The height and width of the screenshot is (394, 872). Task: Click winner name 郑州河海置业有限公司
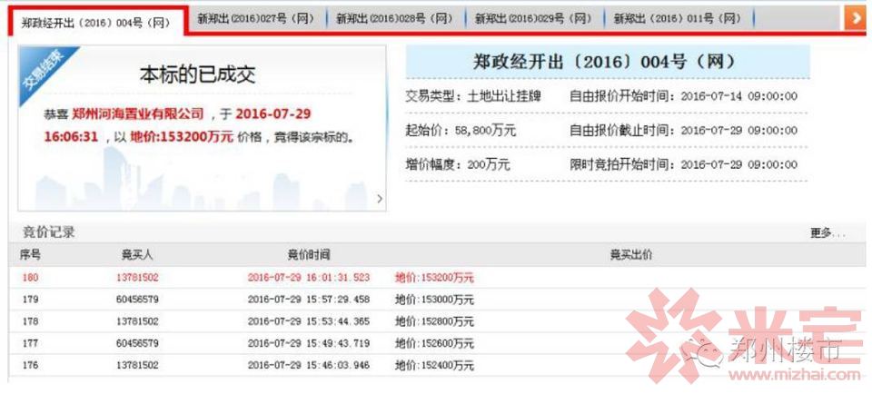(138, 113)
